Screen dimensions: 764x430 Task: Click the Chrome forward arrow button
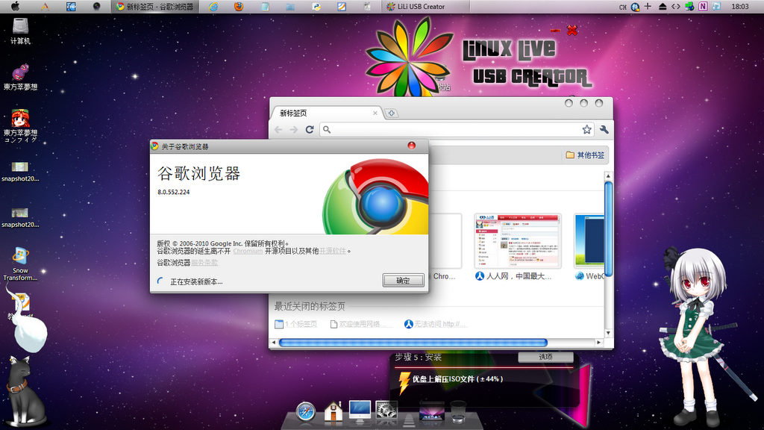(294, 130)
